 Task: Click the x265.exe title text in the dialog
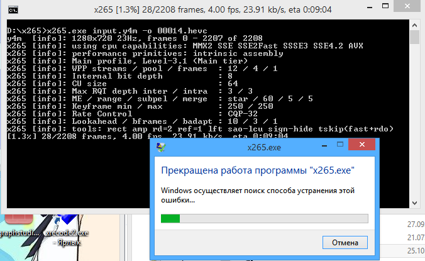click(x=264, y=147)
